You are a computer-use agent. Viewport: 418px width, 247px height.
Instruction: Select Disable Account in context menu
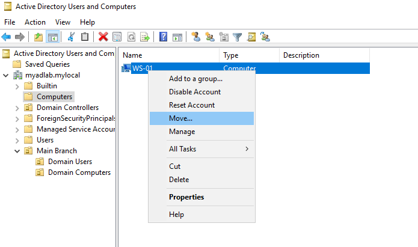point(194,92)
